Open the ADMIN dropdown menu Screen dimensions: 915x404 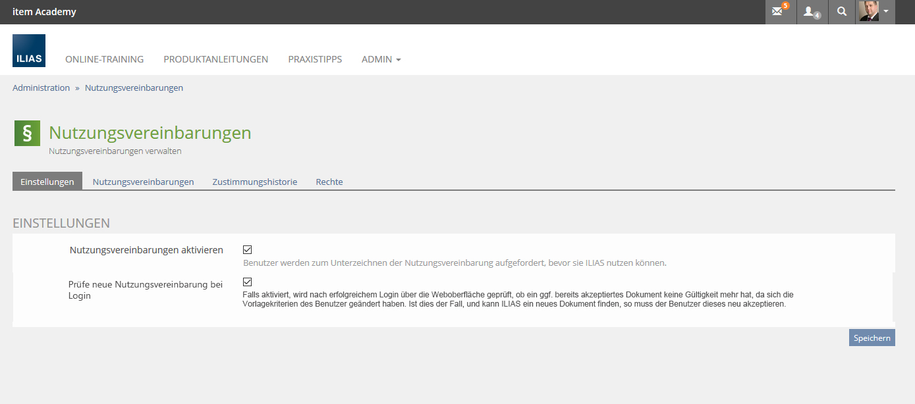[x=381, y=59]
